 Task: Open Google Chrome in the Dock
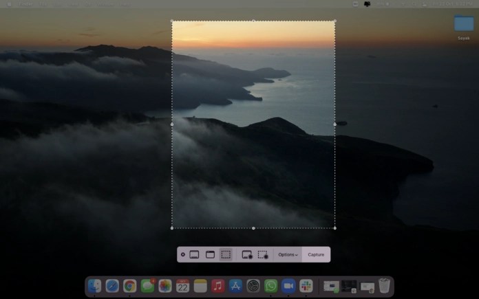(130, 286)
